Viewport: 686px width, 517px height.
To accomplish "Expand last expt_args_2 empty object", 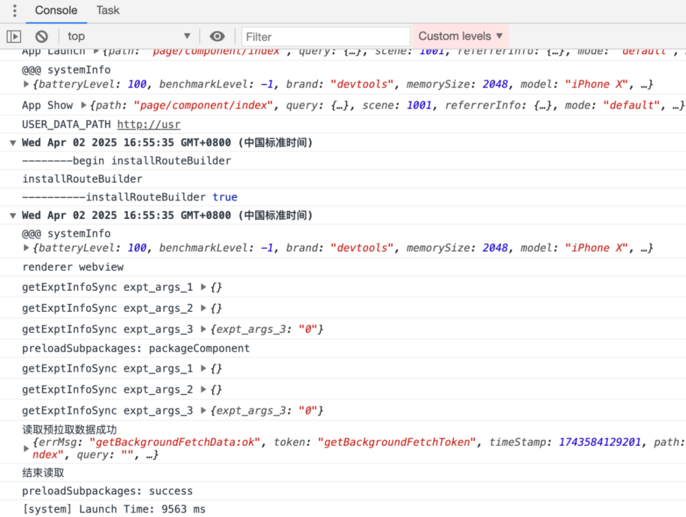I will pyautogui.click(x=203, y=389).
